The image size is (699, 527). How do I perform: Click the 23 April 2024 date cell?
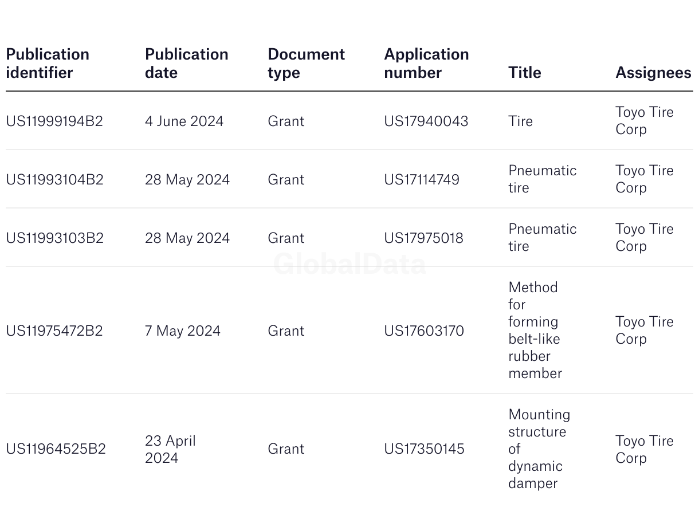click(170, 450)
